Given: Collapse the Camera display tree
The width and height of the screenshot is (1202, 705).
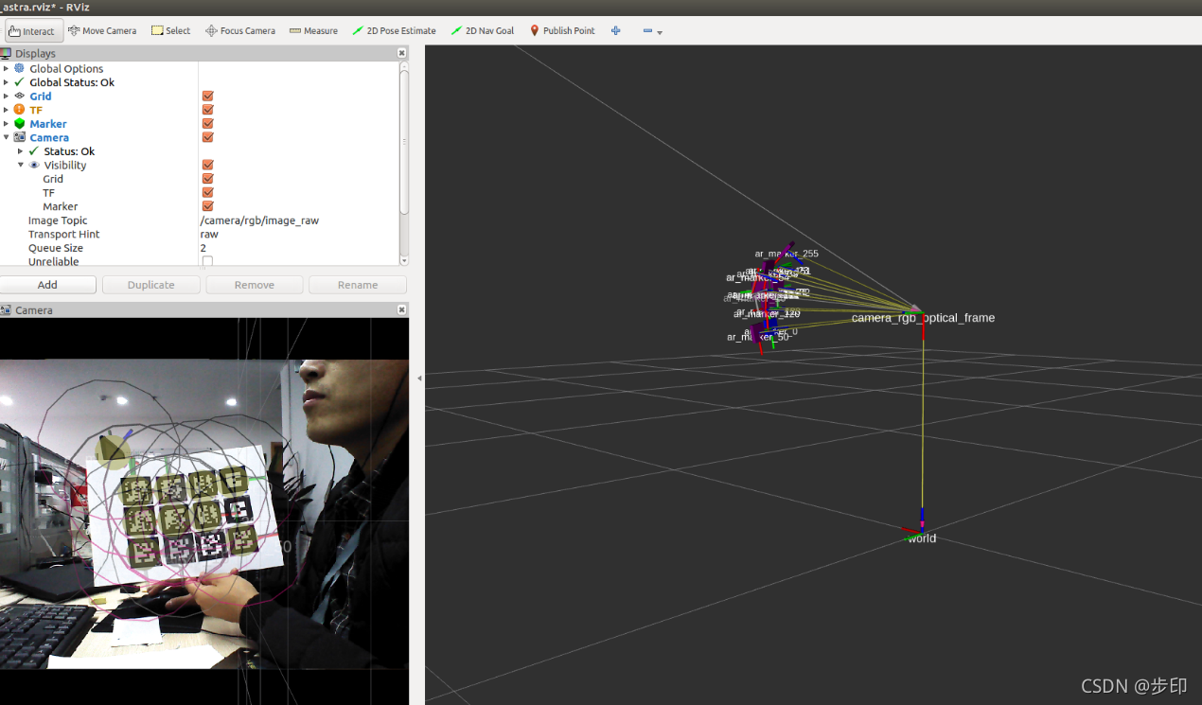Looking at the screenshot, I should (6, 137).
